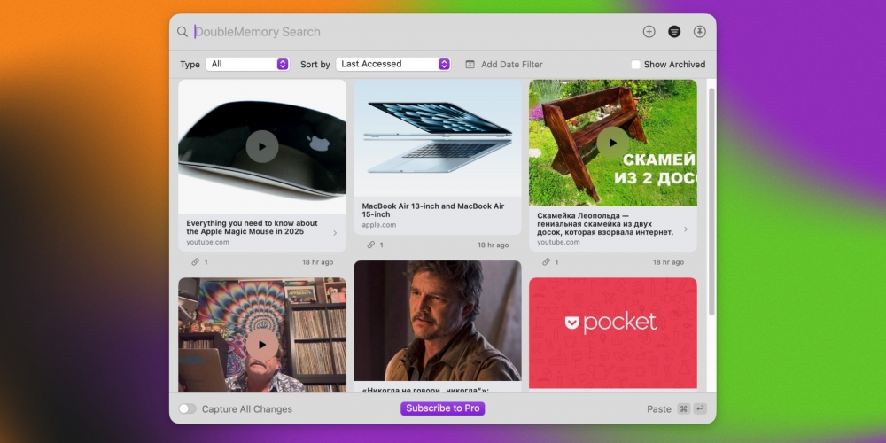Click Subscribe to Pro button

[442, 408]
